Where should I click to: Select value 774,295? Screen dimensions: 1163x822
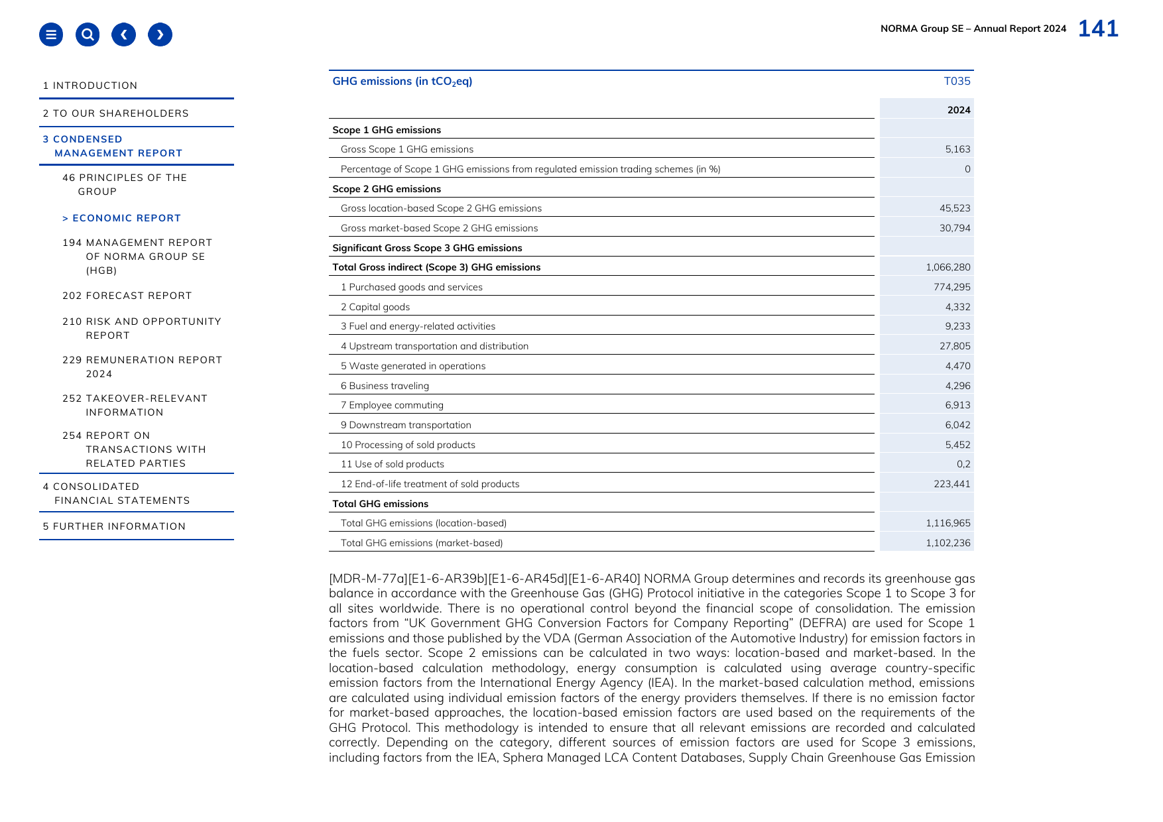point(952,287)
